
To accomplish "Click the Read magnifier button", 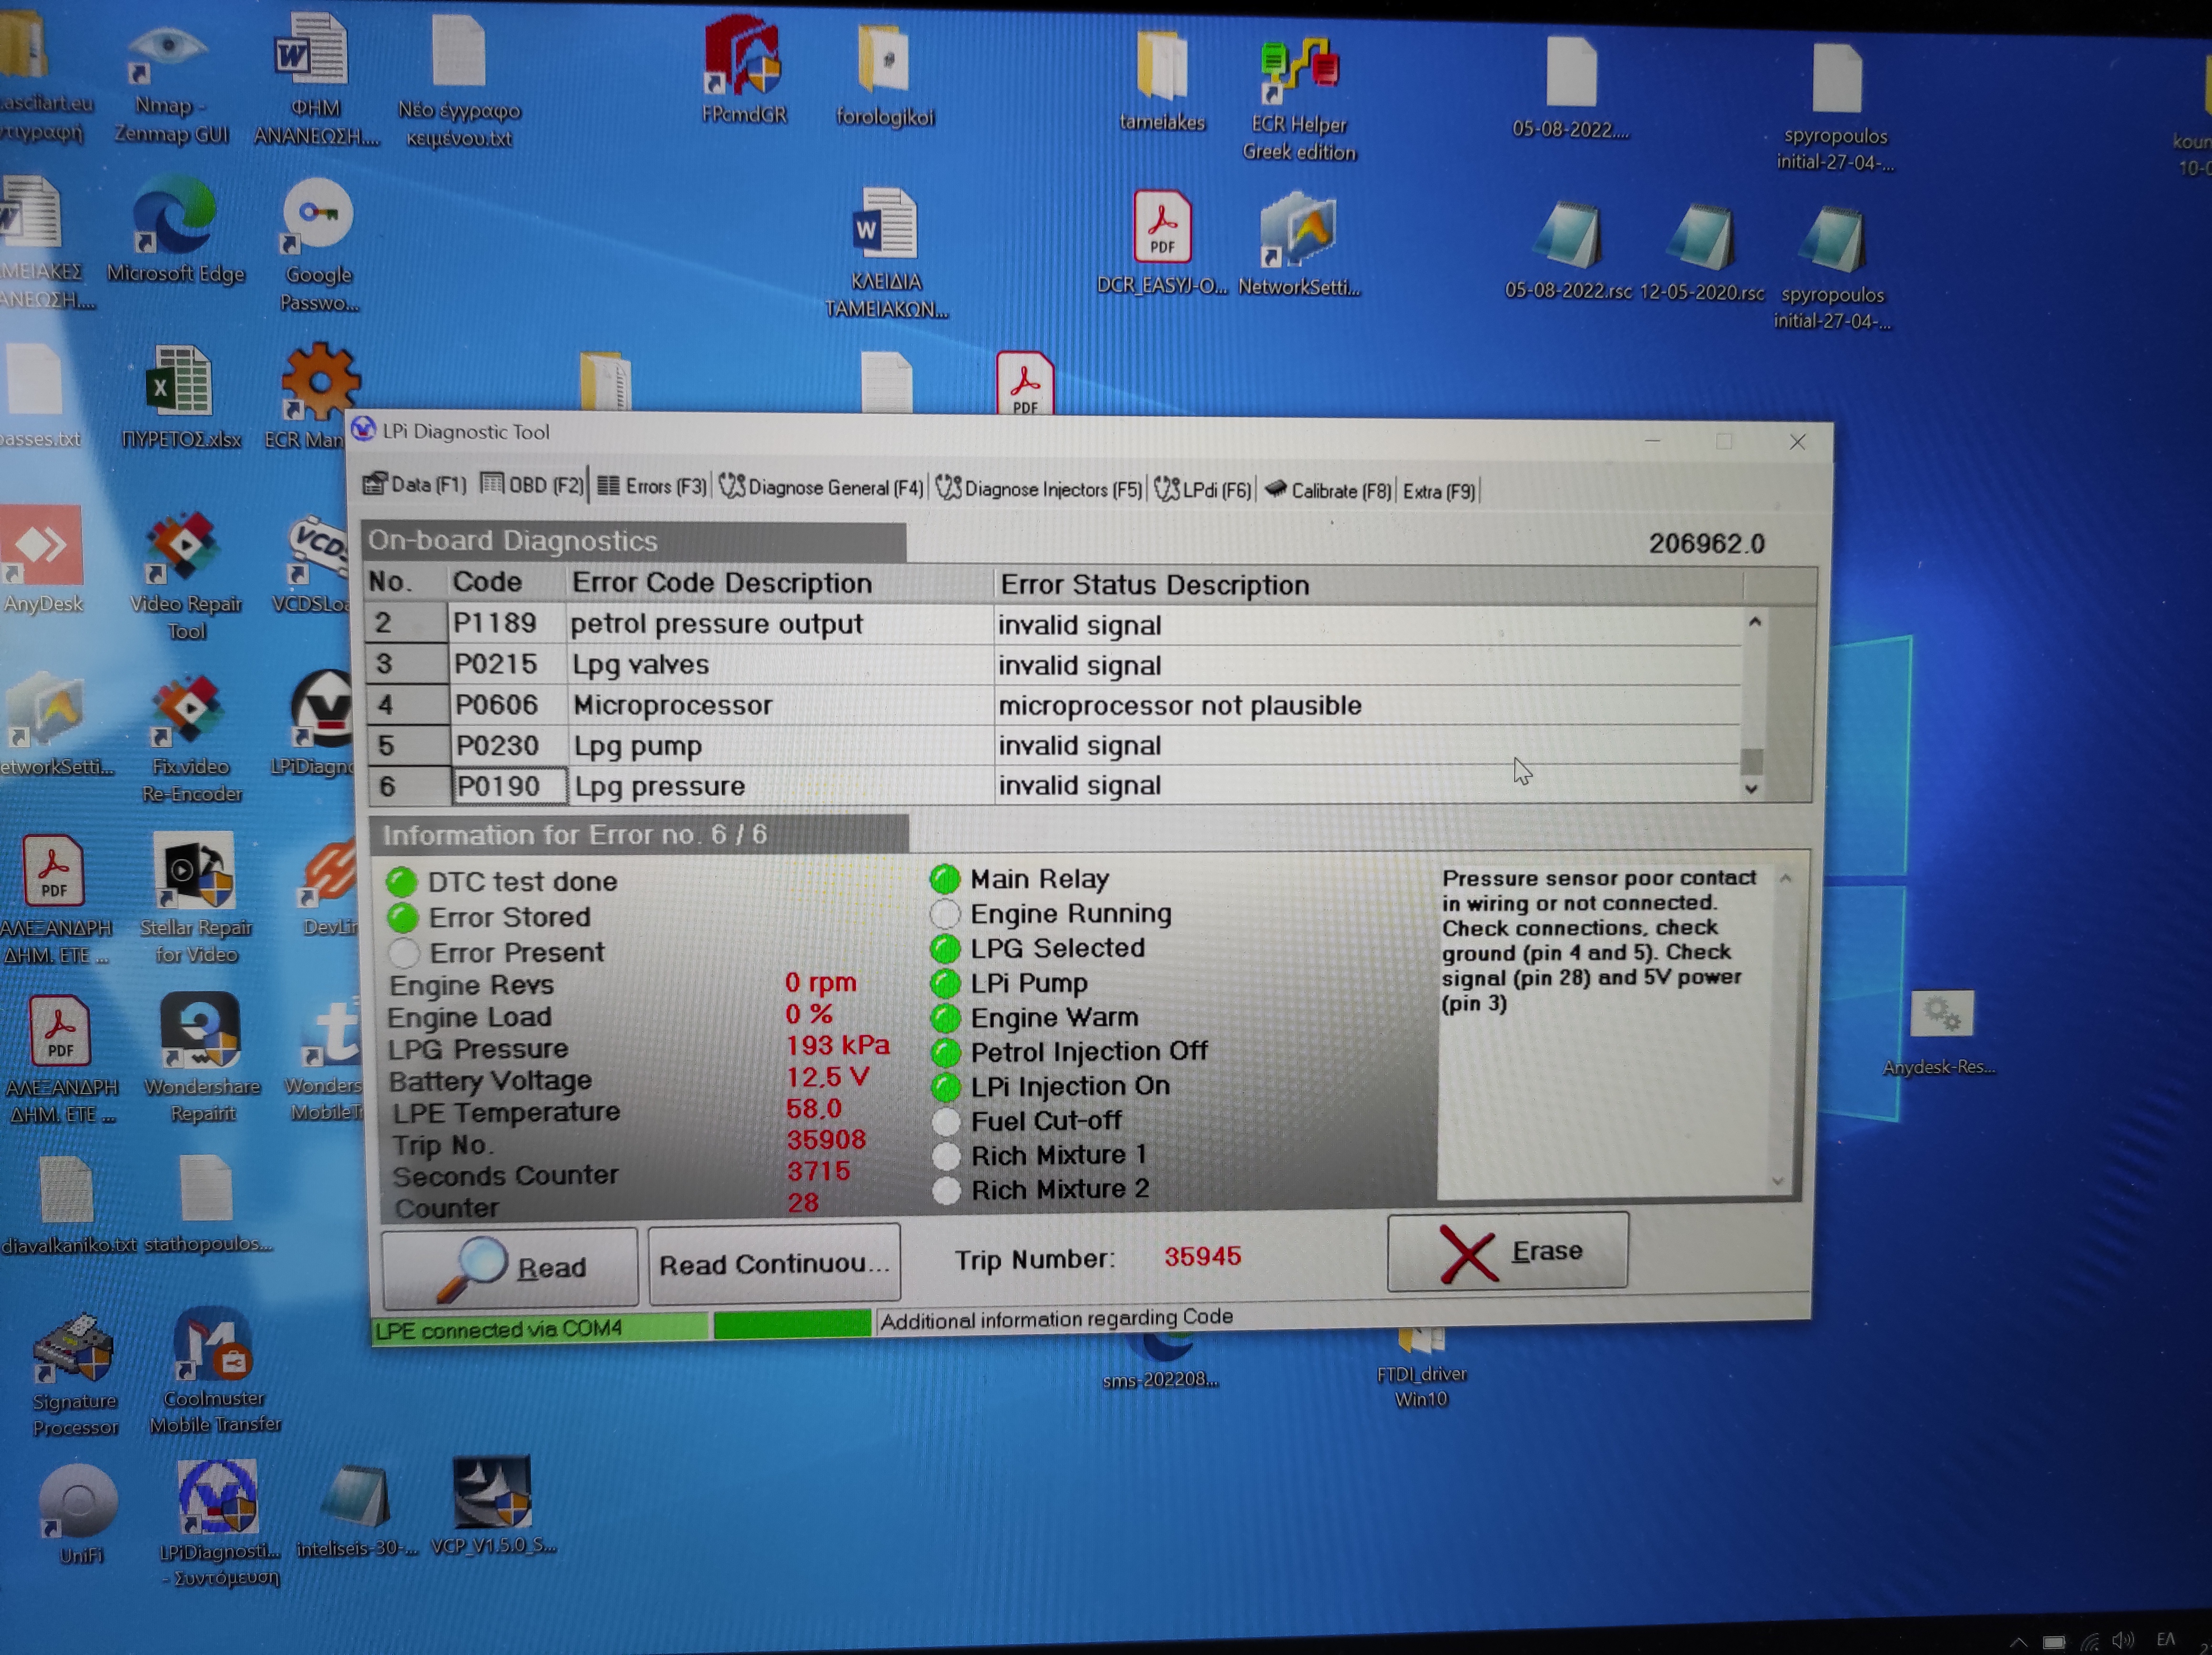I will tap(510, 1267).
